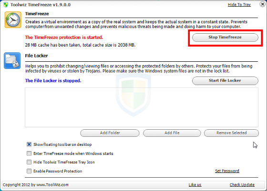Screen dimensions: 267x191
Task: Stop TimeFreeze protection
Action: point(225,38)
